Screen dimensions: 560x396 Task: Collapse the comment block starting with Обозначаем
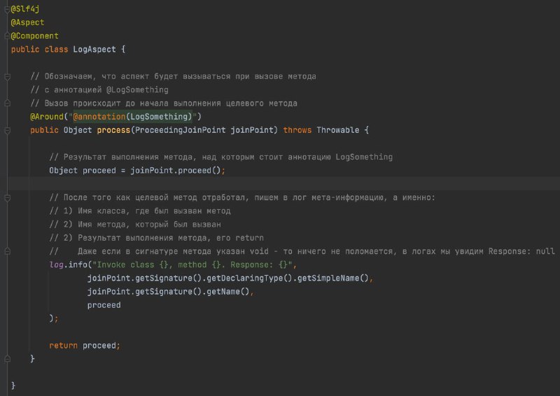[7, 76]
